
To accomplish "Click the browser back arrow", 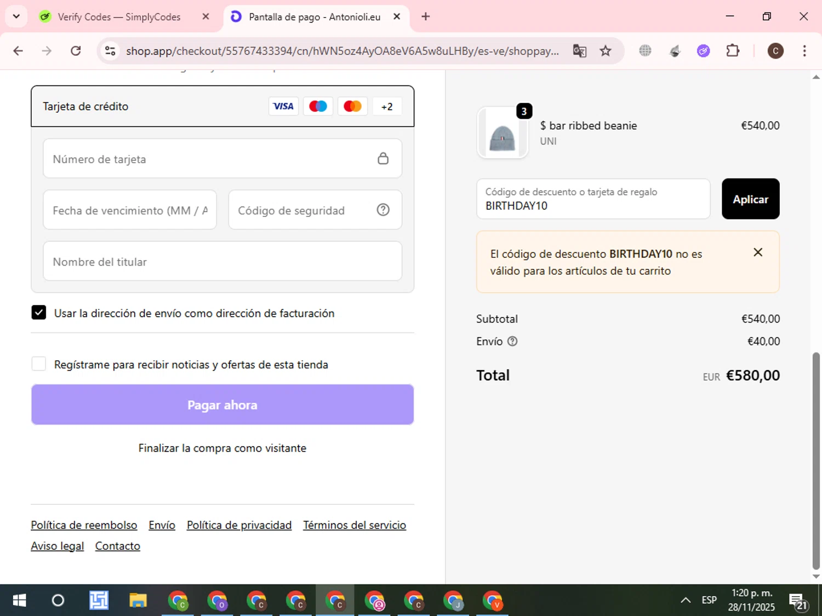I will tap(18, 51).
